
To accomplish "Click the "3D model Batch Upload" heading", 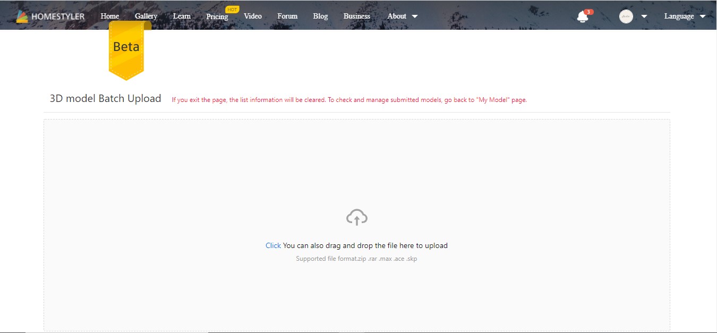I will 105,98.
